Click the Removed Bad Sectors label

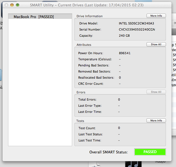pyautogui.click(x=94, y=71)
